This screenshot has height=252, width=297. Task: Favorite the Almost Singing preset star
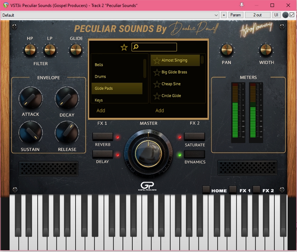click(x=157, y=61)
